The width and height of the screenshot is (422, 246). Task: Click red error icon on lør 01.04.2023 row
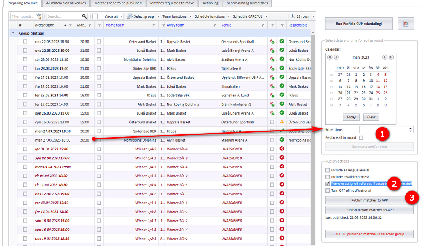tap(282, 149)
